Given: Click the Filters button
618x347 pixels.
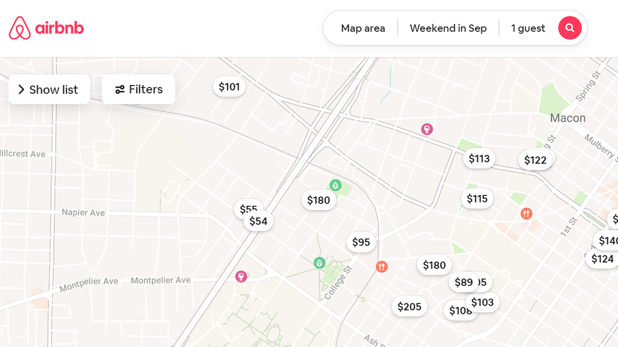Looking at the screenshot, I should 138,89.
